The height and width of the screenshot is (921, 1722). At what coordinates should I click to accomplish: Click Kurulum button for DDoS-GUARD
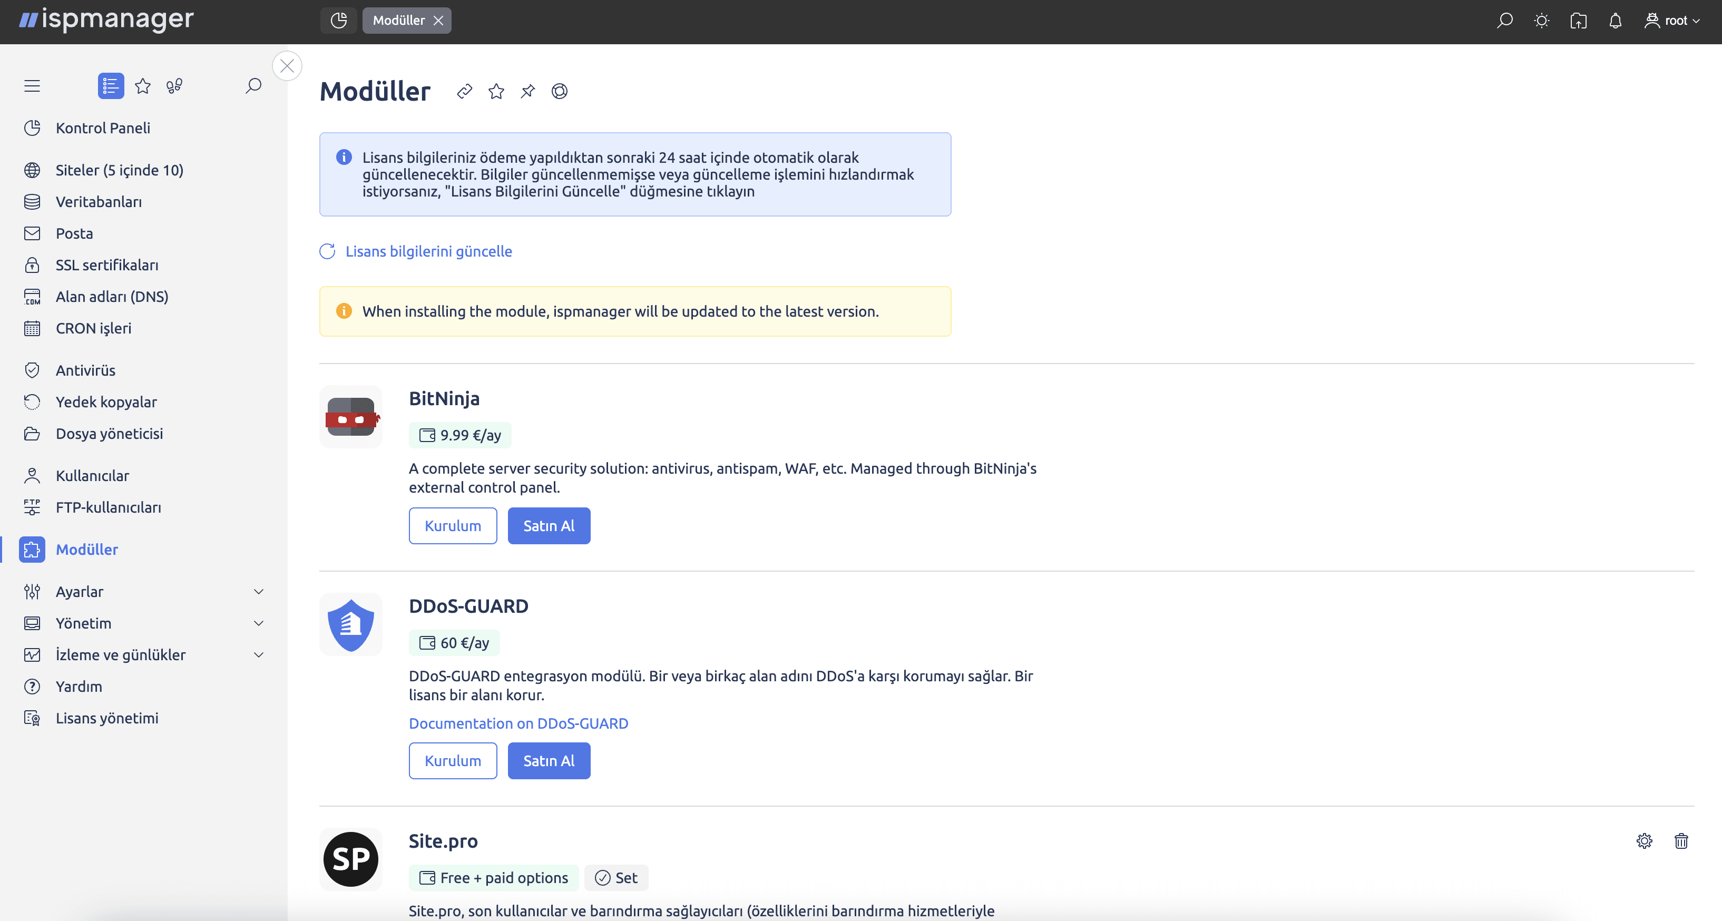453,761
